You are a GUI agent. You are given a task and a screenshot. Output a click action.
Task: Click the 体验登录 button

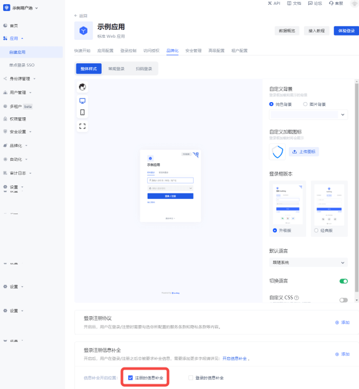(345, 31)
